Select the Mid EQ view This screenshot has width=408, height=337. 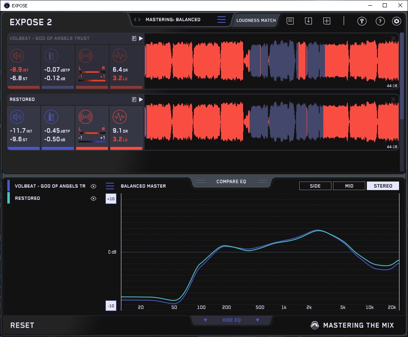pyautogui.click(x=349, y=186)
